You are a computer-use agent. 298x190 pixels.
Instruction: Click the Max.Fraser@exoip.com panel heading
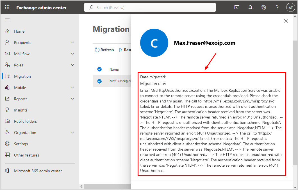click(205, 43)
